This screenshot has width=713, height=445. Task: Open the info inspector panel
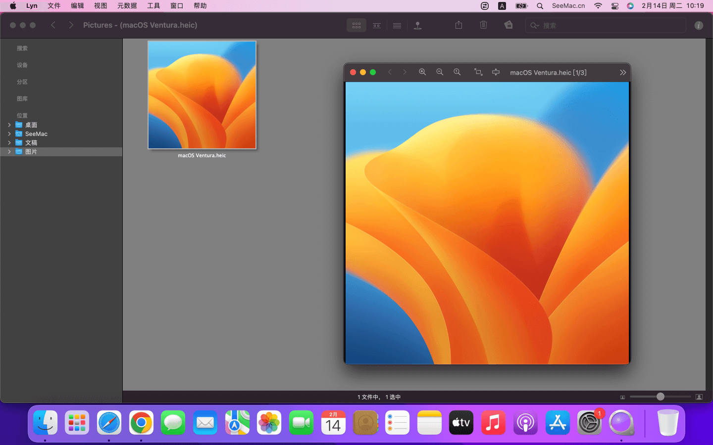699,25
